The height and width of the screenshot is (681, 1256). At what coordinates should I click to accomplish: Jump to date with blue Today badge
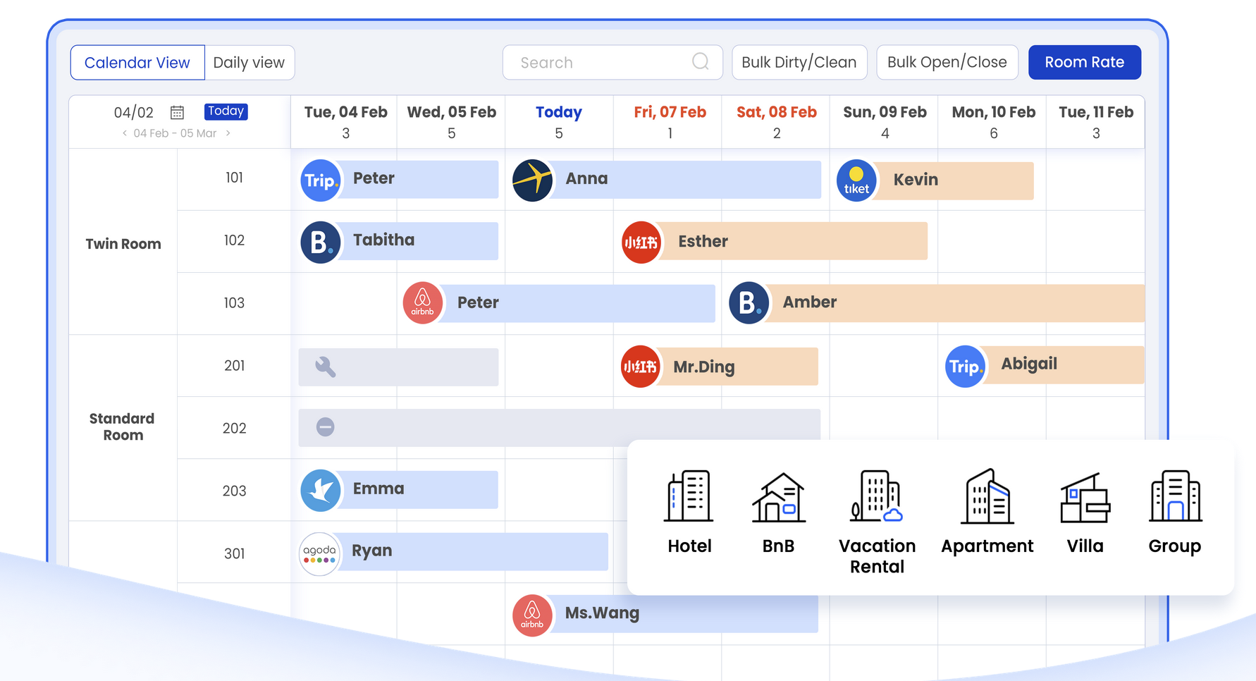226,111
